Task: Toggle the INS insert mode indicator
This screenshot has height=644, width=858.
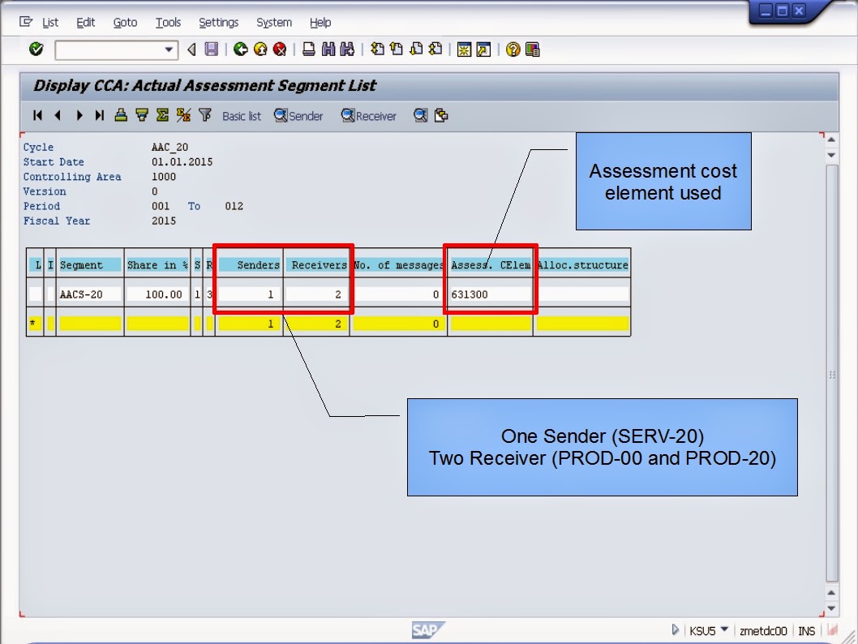Action: tap(806, 631)
